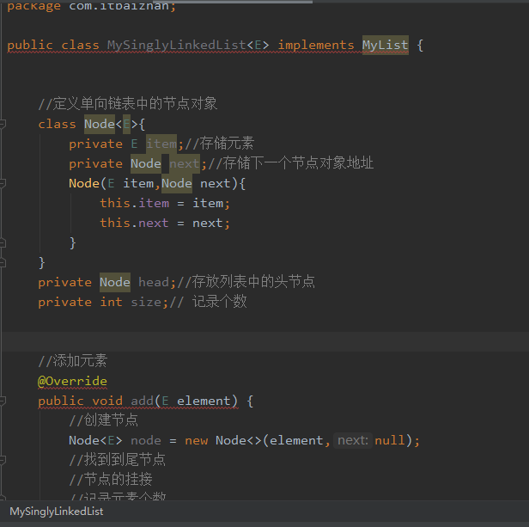Collapse the comment block at '找到到尾节点'
The width and height of the screenshot is (529, 527).
point(2,460)
